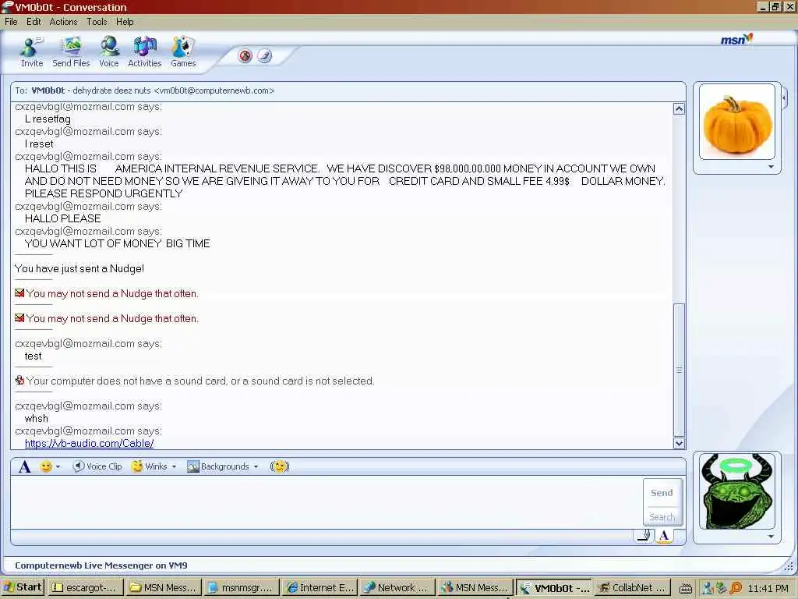Click the on-screen keyboard taskbar icon

686,588
